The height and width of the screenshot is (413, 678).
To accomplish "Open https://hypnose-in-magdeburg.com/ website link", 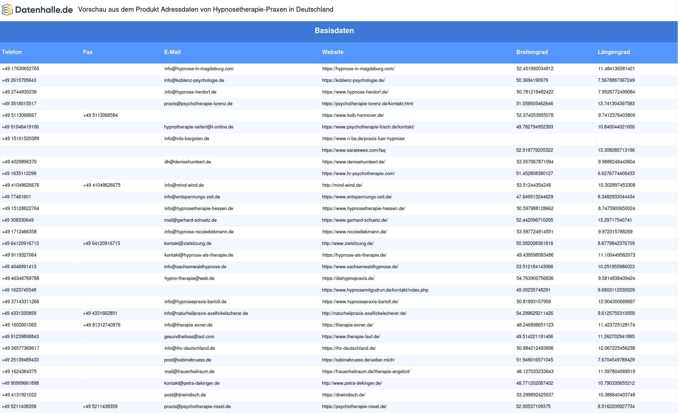I will click(x=358, y=69).
